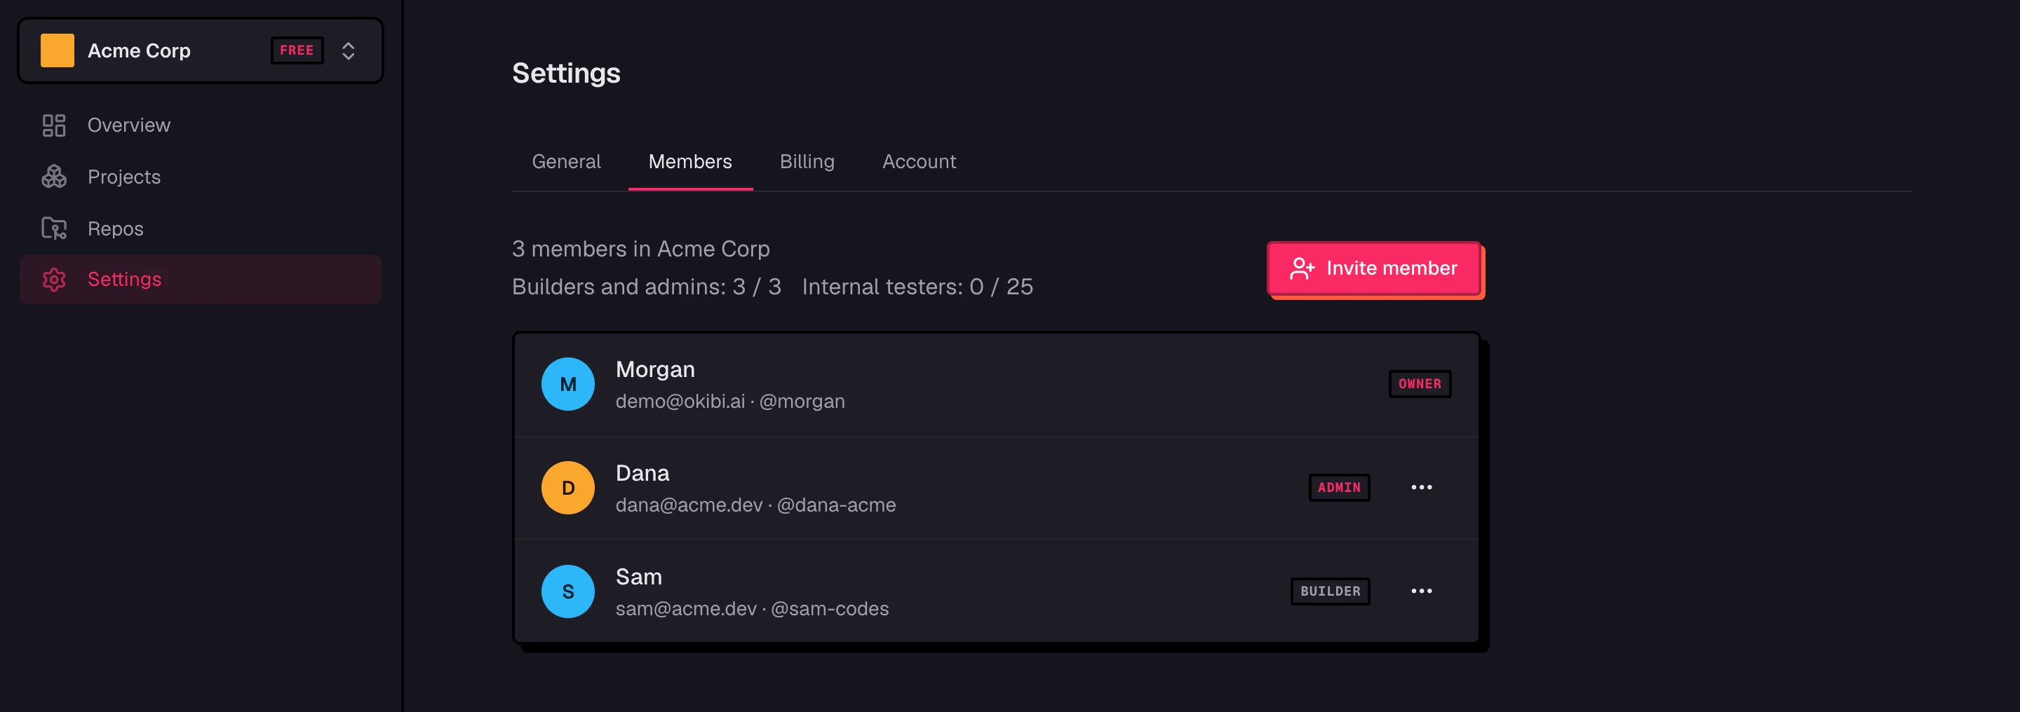The height and width of the screenshot is (712, 2020).
Task: Click Sam's blue avatar
Action: click(x=567, y=591)
